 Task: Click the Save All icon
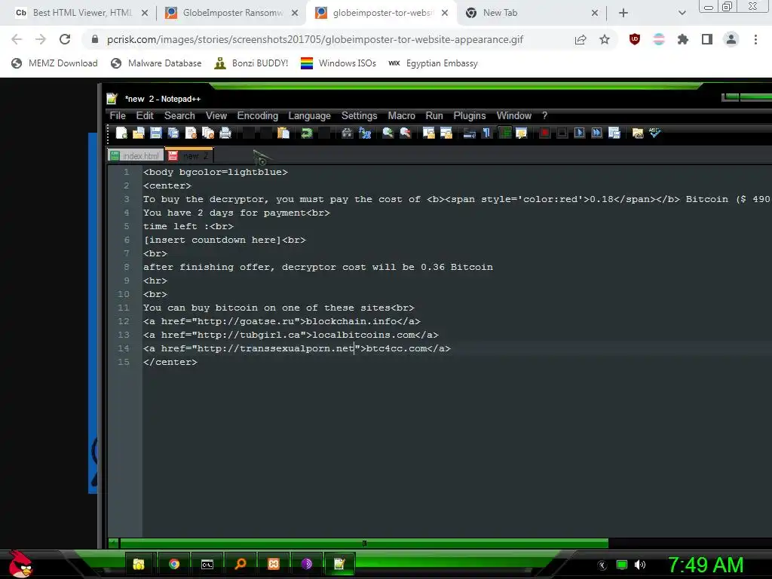[x=173, y=133]
